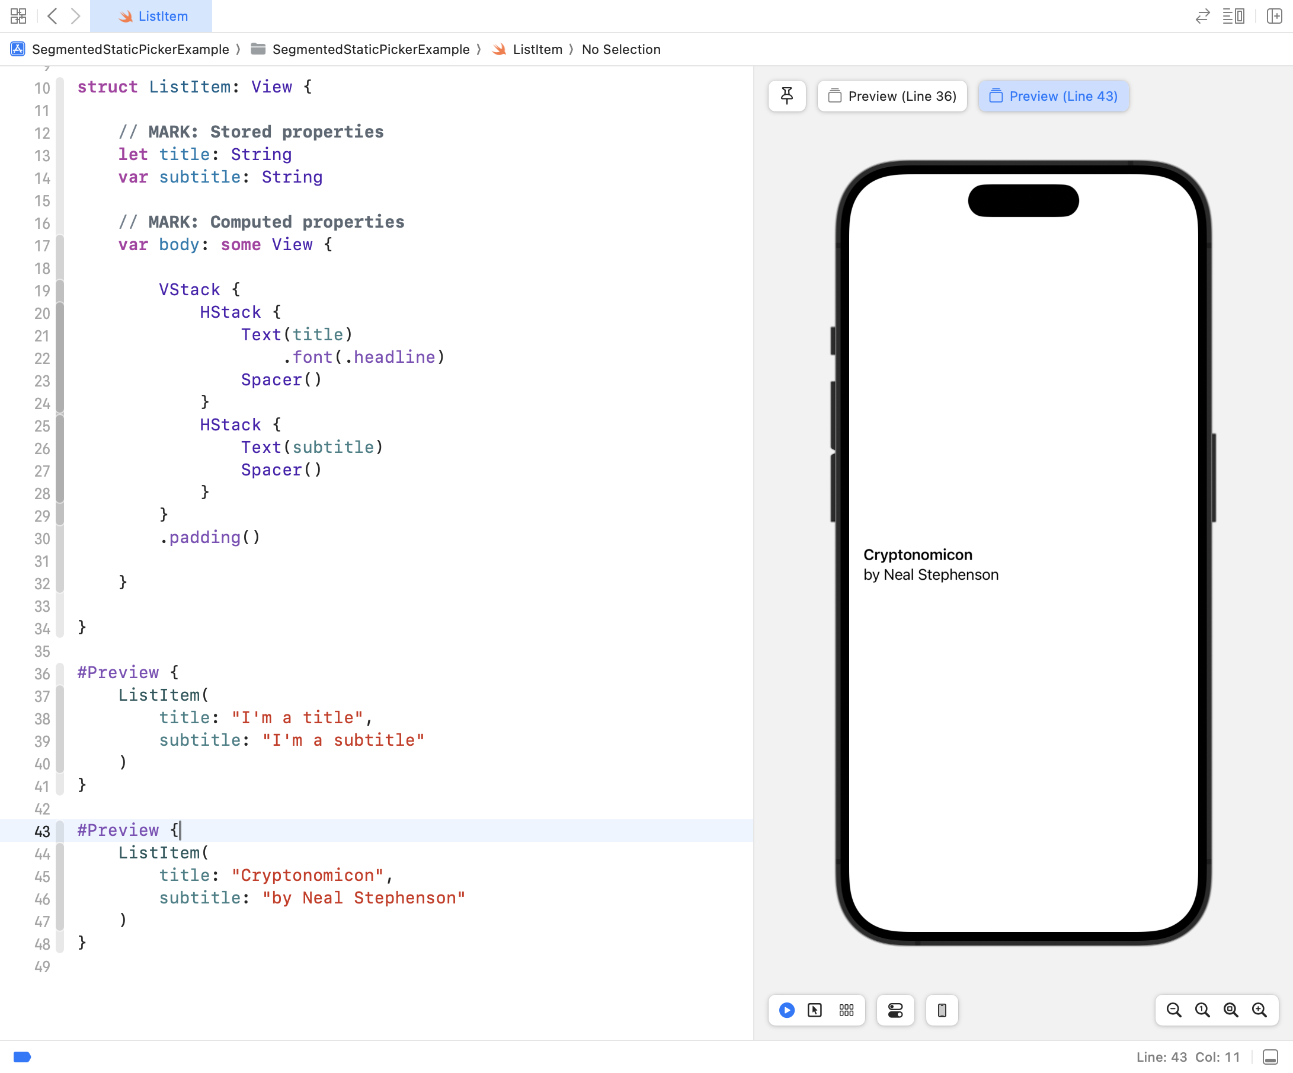Select the Preview (Line 43) button

1054,95
